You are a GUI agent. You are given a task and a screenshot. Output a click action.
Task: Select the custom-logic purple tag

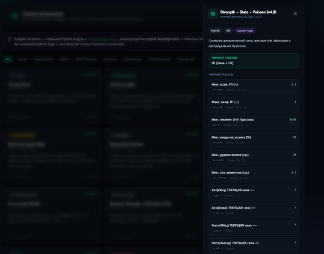tap(245, 30)
